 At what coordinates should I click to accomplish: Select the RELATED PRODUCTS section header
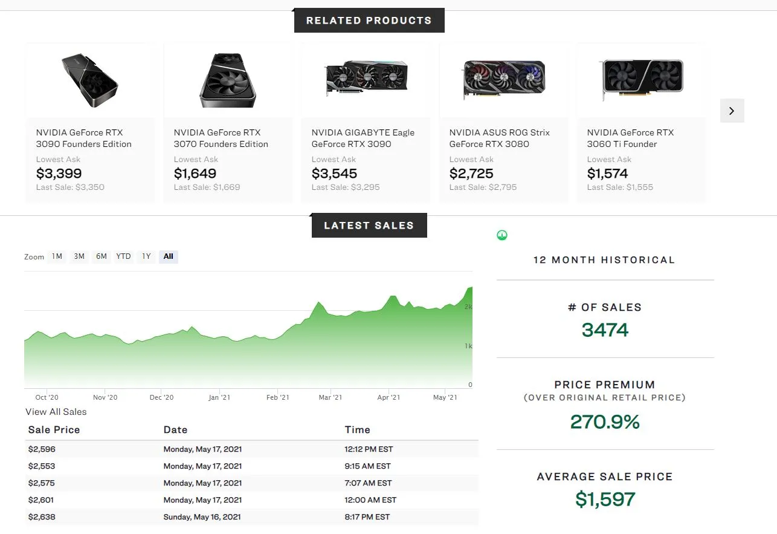369,19
